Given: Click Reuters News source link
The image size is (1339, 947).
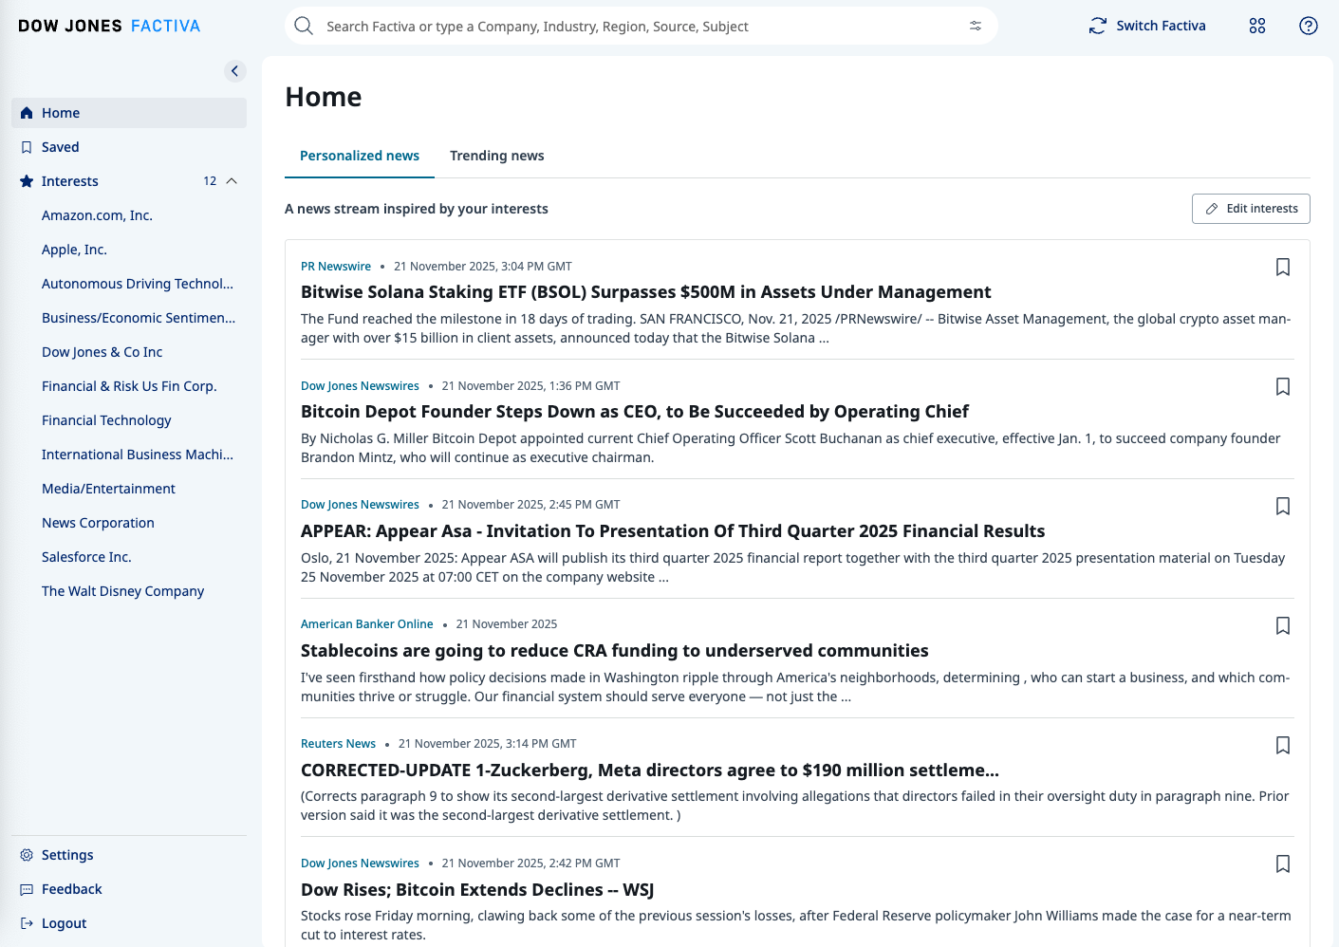Looking at the screenshot, I should point(339,744).
